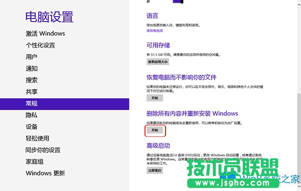Open 共享 settings category
The width and height of the screenshot is (301, 191).
click(x=32, y=92)
